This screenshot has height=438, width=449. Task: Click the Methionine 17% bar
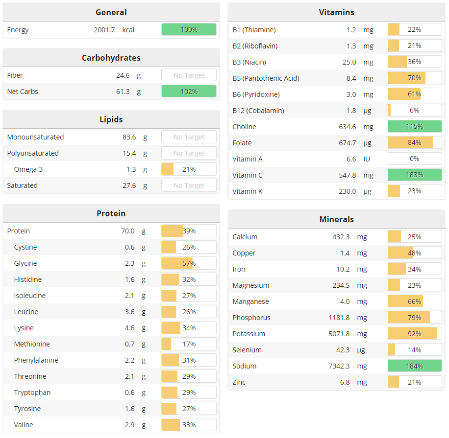189,344
